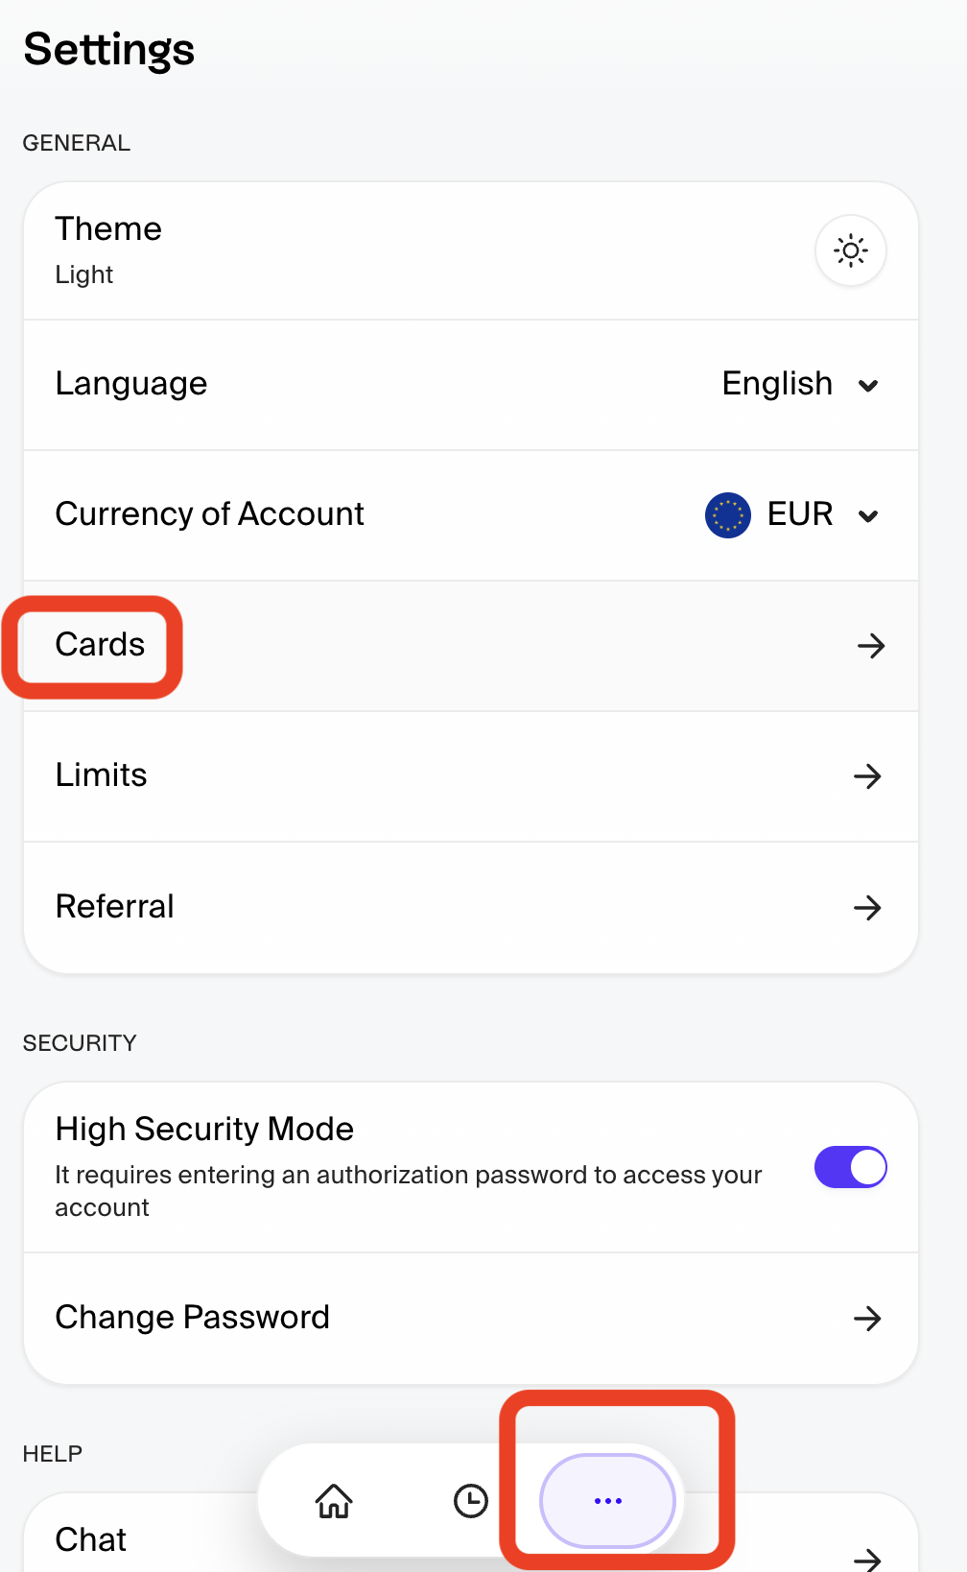Select the Change Password option
The width and height of the screenshot is (967, 1572).
click(471, 1319)
